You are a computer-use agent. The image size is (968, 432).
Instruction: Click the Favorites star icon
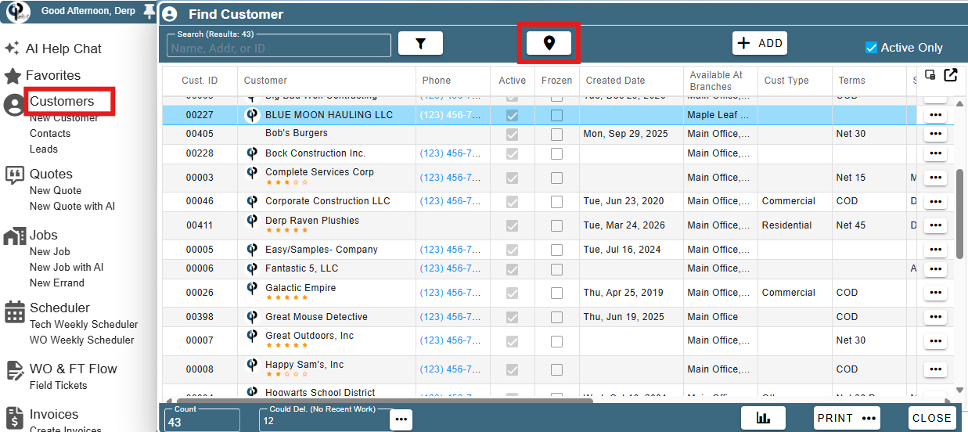click(x=13, y=76)
